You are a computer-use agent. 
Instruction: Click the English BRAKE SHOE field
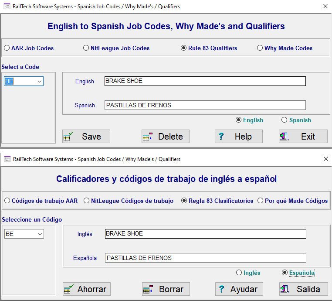pos(205,81)
